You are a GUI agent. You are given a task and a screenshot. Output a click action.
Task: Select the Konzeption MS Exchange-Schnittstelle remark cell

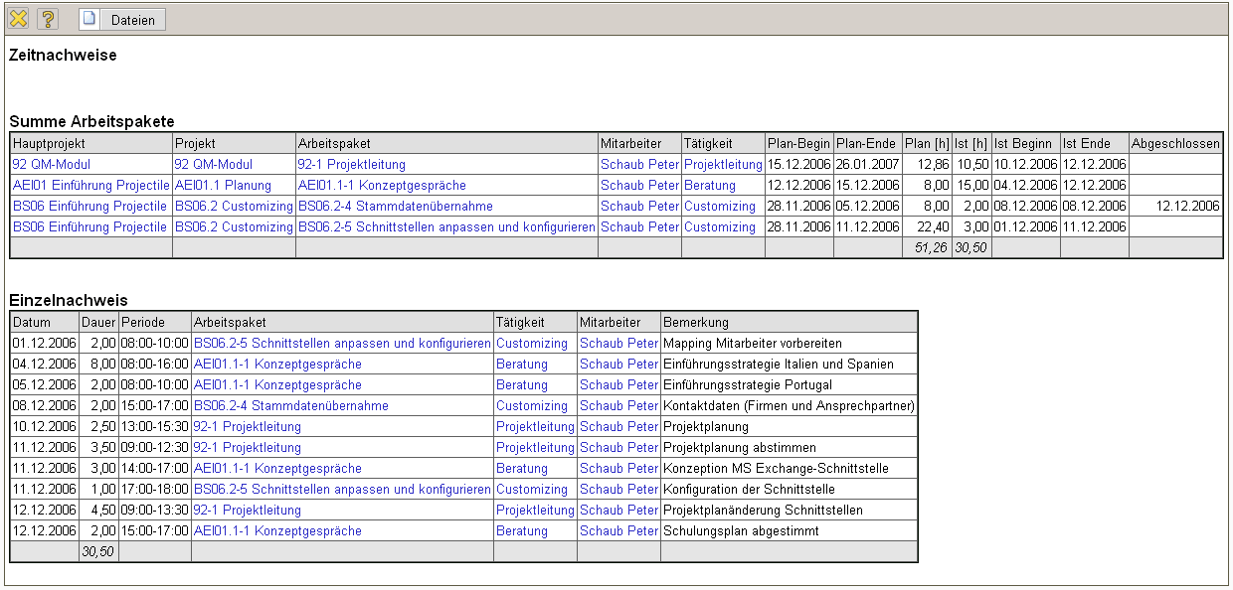776,469
